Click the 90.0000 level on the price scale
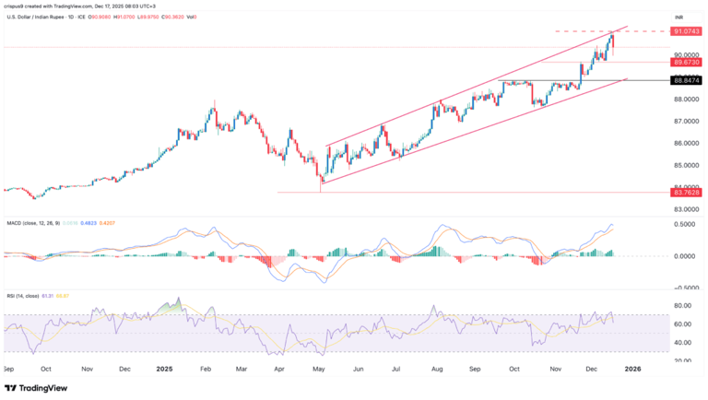The height and width of the screenshot is (400, 708). (x=688, y=54)
